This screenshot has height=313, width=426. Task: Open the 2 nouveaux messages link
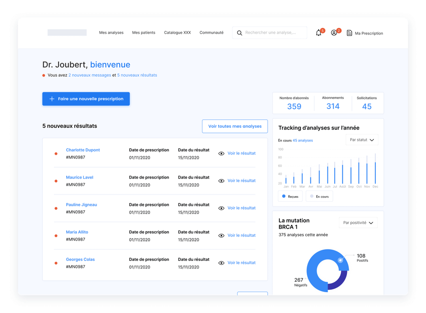point(89,75)
